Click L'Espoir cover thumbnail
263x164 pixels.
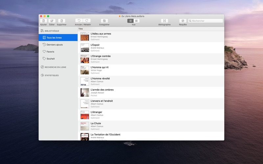85,48
